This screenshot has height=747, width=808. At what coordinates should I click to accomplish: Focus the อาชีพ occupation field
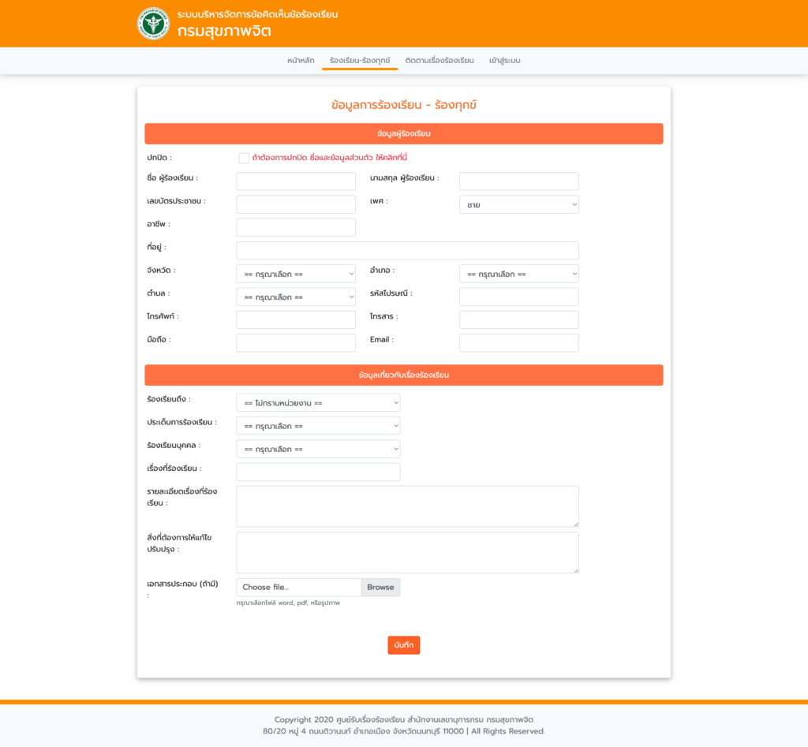(x=296, y=227)
